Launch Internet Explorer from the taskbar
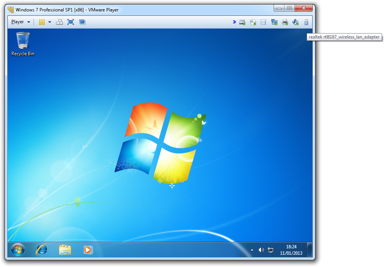Image resolution: width=384 pixels, height=267 pixels. tap(42, 250)
